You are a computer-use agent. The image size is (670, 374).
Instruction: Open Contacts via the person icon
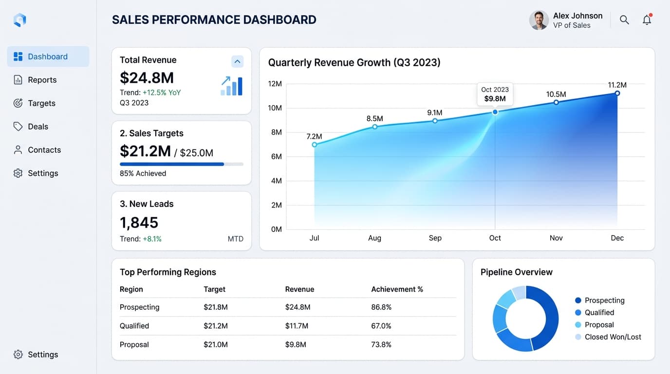[x=18, y=150]
